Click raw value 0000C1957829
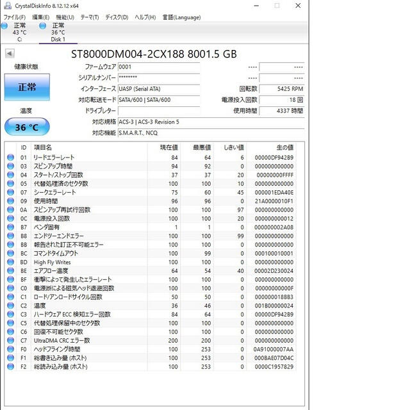This screenshot has width=410, height=410. [x=274, y=366]
